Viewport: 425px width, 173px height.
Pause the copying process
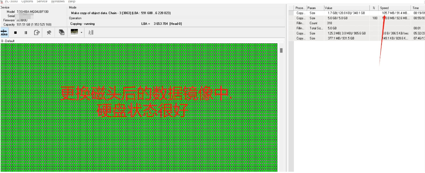click(26, 32)
